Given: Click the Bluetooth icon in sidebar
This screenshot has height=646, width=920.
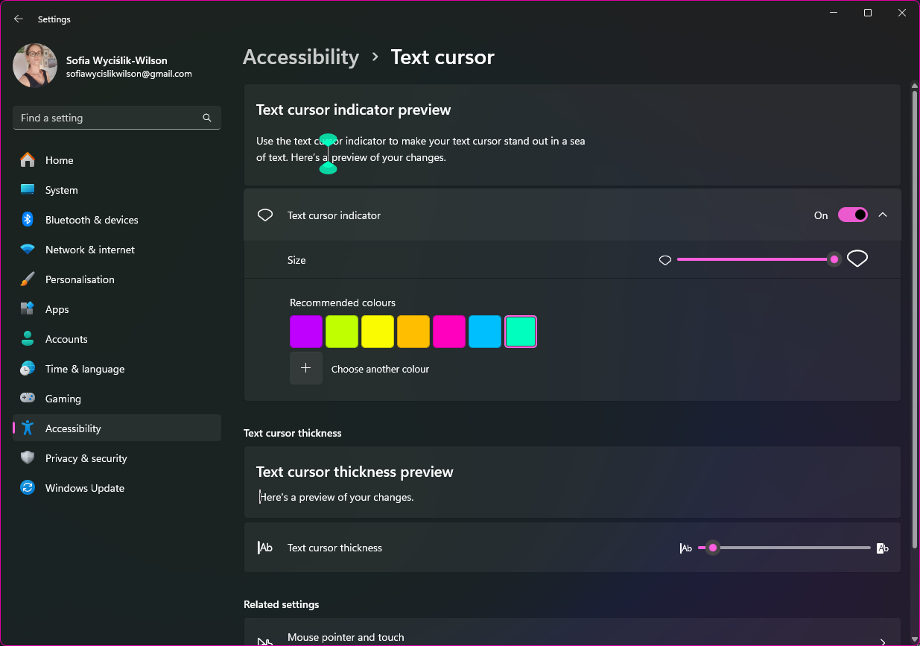Looking at the screenshot, I should [28, 220].
